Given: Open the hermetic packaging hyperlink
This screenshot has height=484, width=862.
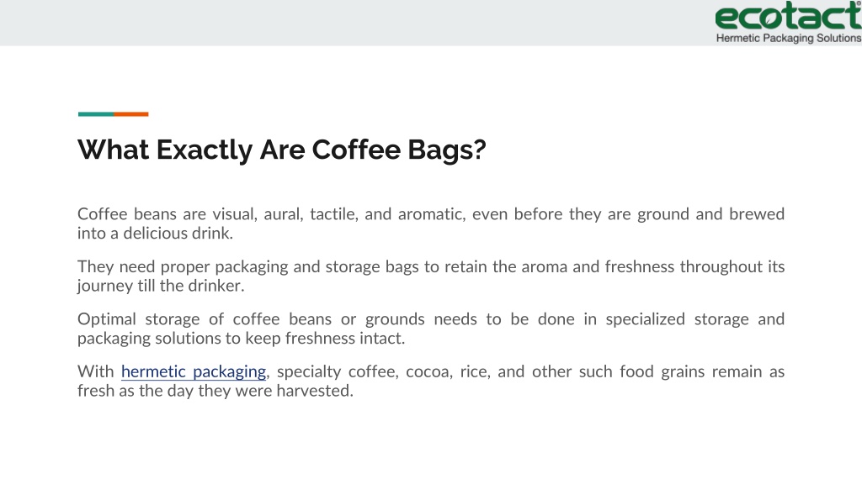Looking at the screenshot, I should coord(194,371).
